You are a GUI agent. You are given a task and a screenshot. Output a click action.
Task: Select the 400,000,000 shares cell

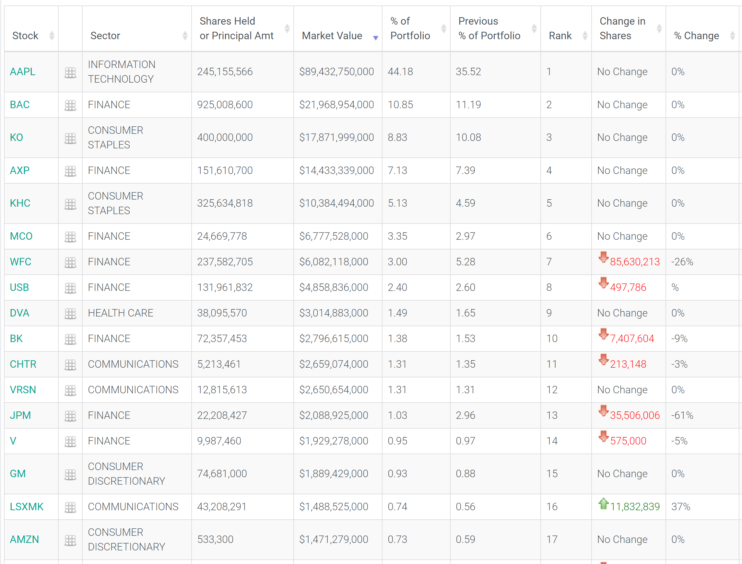click(242, 138)
